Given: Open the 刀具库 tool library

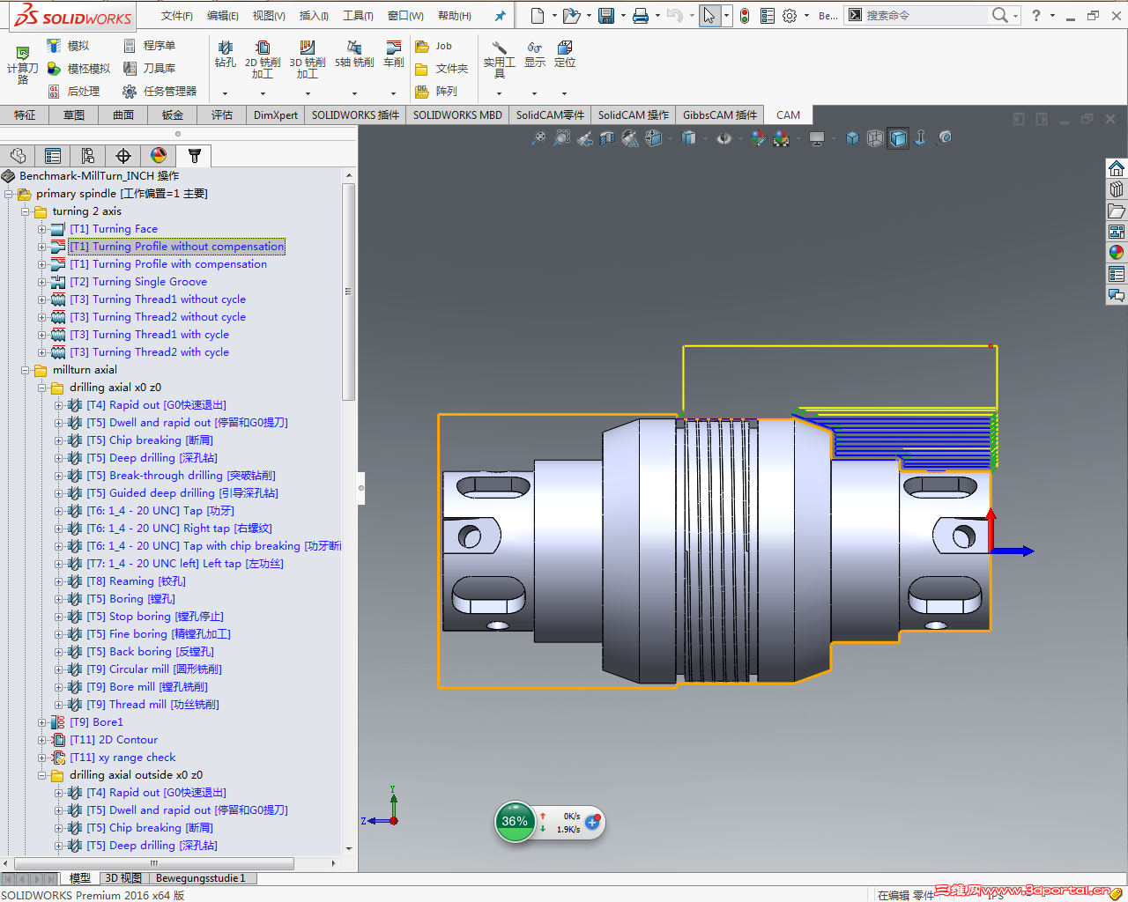Looking at the screenshot, I should click(149, 69).
